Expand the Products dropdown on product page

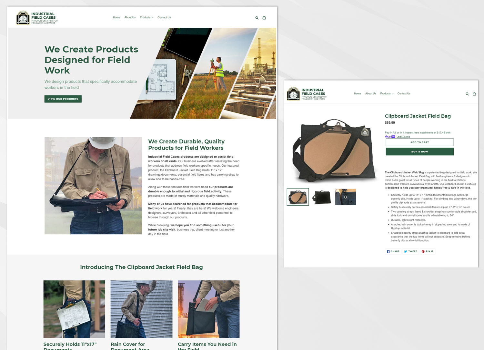coord(387,93)
